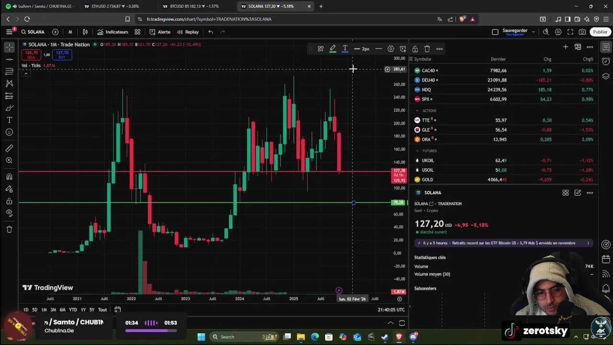The width and height of the screenshot is (613, 345).
Task: Select the crosshair cursor tool
Action: coord(9,47)
